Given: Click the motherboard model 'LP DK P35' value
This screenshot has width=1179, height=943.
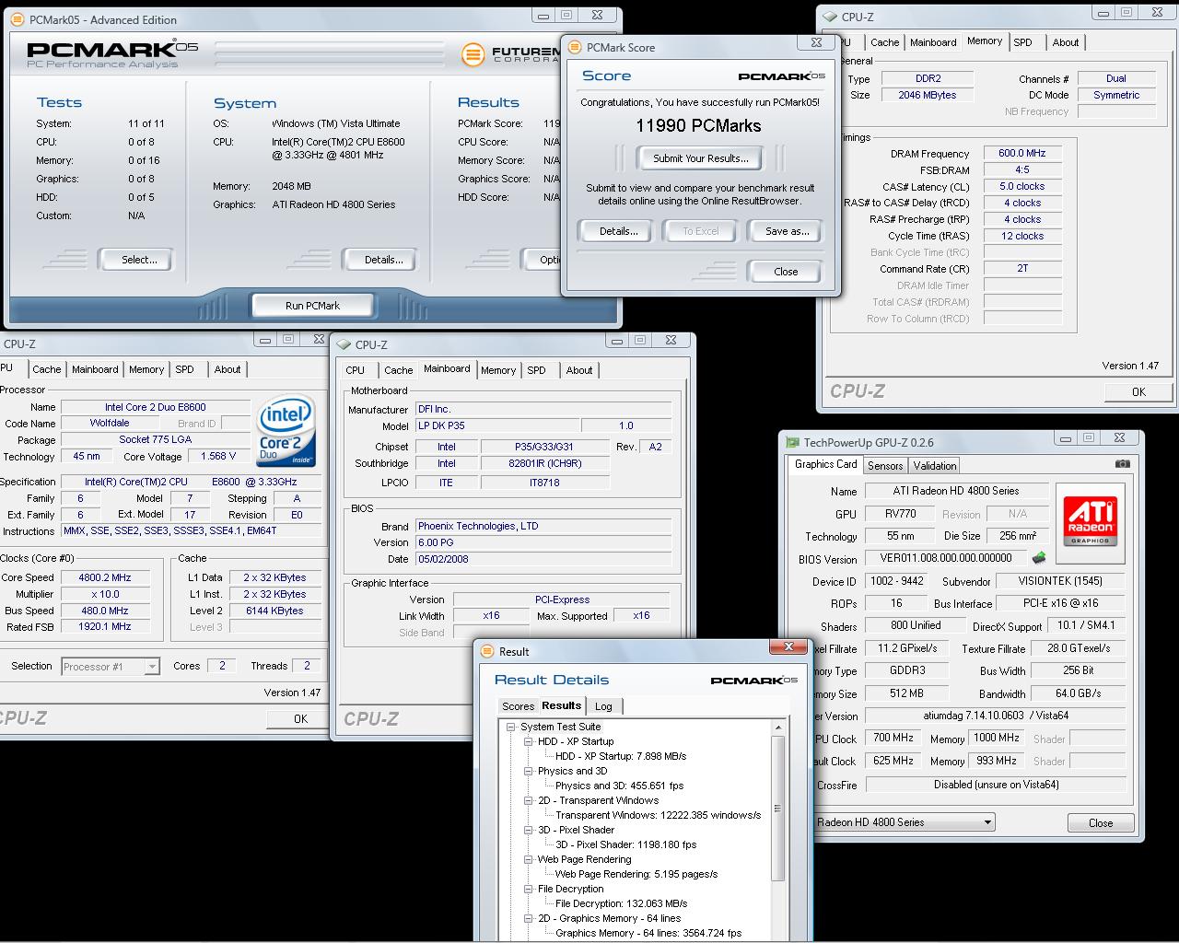Looking at the screenshot, I should coord(497,425).
